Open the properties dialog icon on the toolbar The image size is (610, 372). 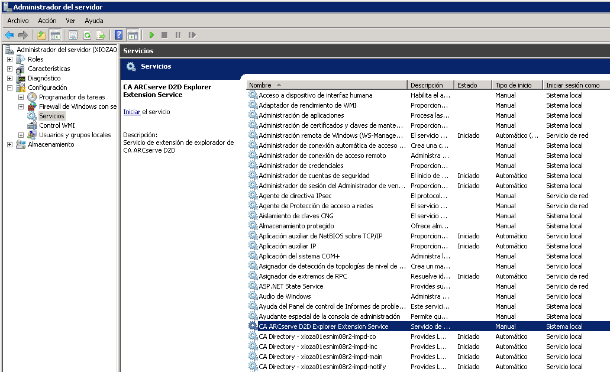click(x=72, y=35)
